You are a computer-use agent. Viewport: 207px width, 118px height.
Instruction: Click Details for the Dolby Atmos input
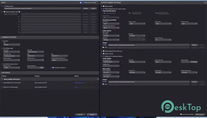coord(93,9)
